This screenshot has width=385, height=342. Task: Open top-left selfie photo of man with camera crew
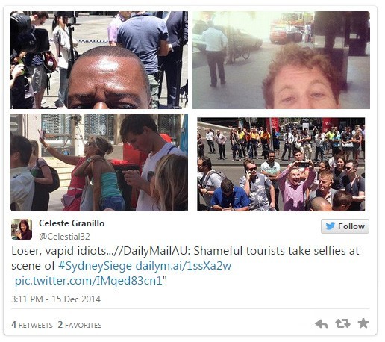point(99,60)
